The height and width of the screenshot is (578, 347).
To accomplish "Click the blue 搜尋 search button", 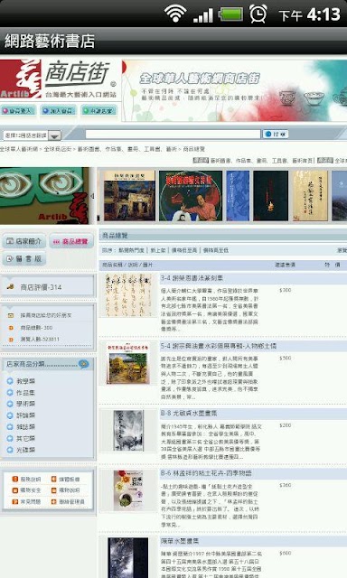I will [x=276, y=135].
